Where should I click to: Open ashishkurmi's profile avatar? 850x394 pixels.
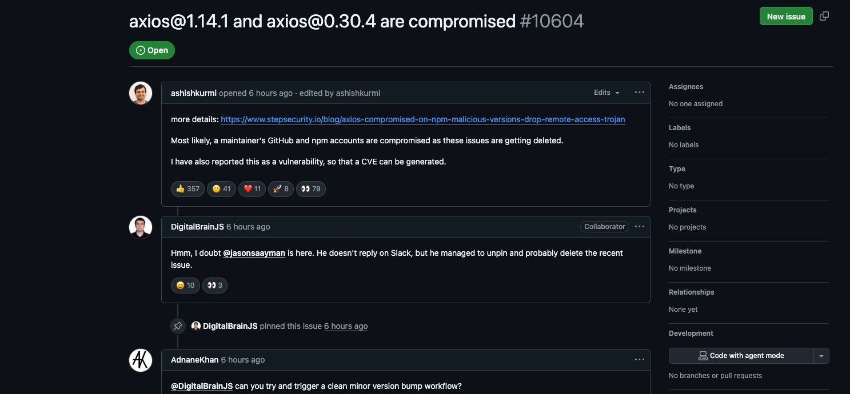[141, 93]
